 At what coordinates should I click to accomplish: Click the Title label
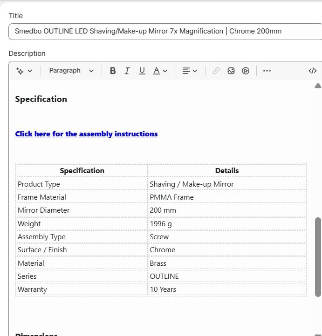[16, 16]
